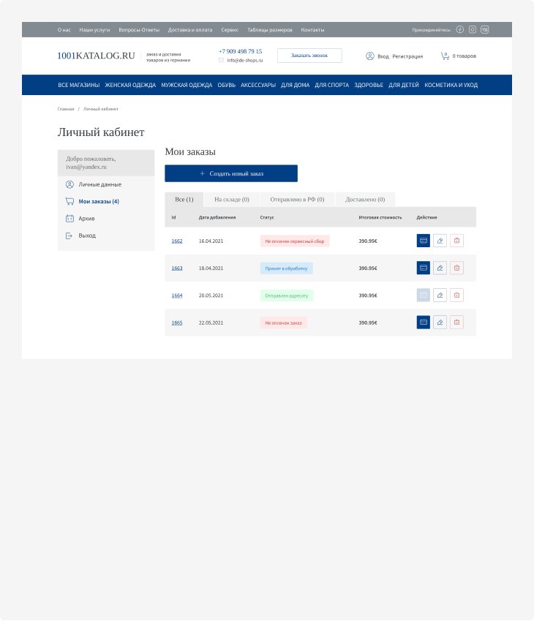Click the 1001KATALOG.RU logo
The height and width of the screenshot is (621, 534).
pos(97,56)
